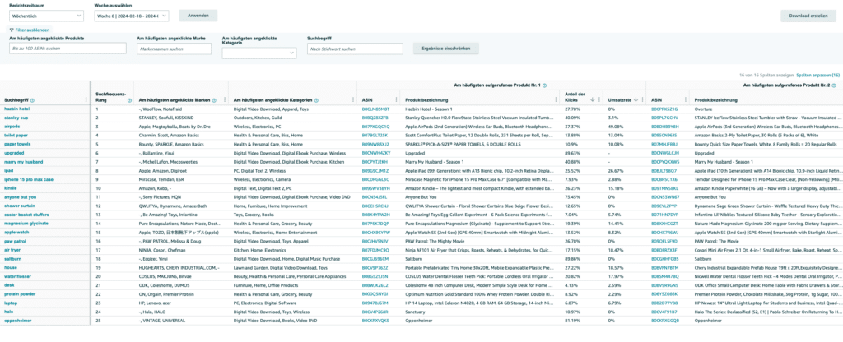843x342 pixels.
Task: Focus the ASIN search field for angeklickte Produkte
Action: point(68,49)
